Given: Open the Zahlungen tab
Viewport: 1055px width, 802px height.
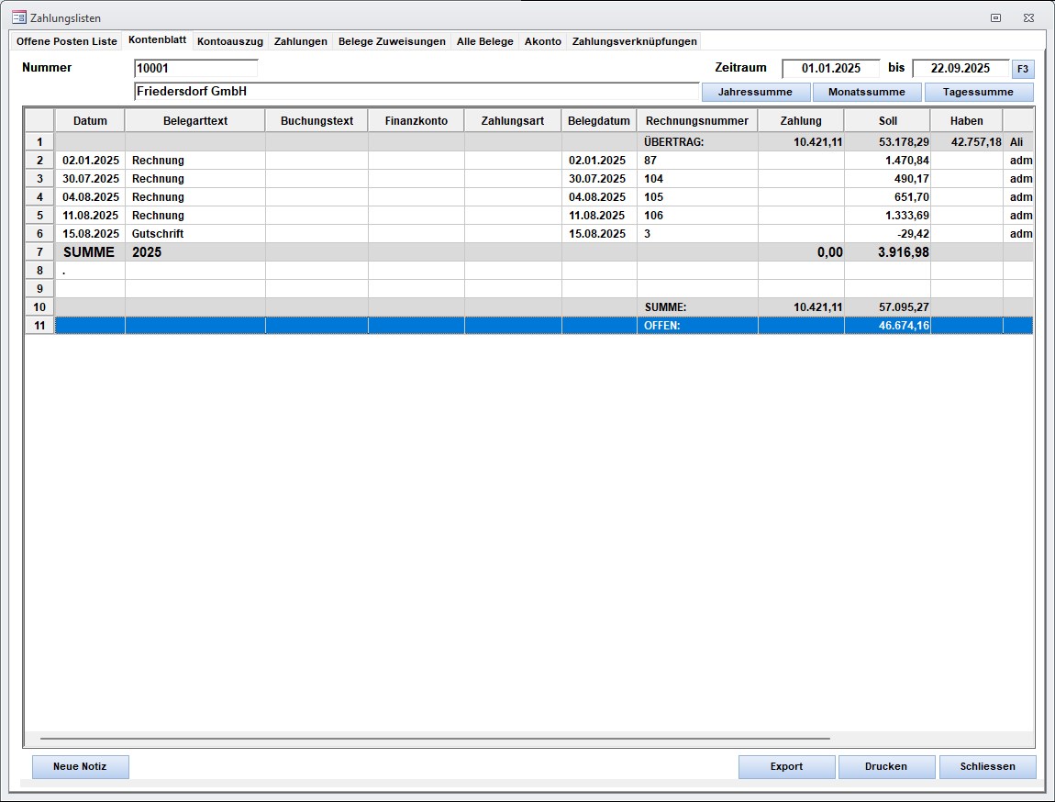Looking at the screenshot, I should point(300,41).
